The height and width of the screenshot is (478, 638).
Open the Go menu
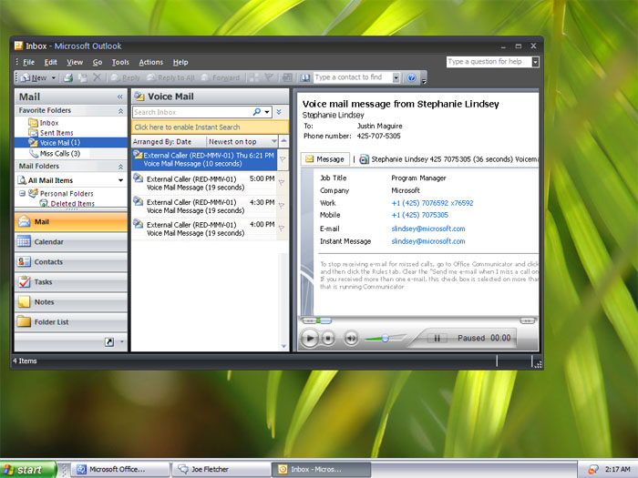coord(98,62)
